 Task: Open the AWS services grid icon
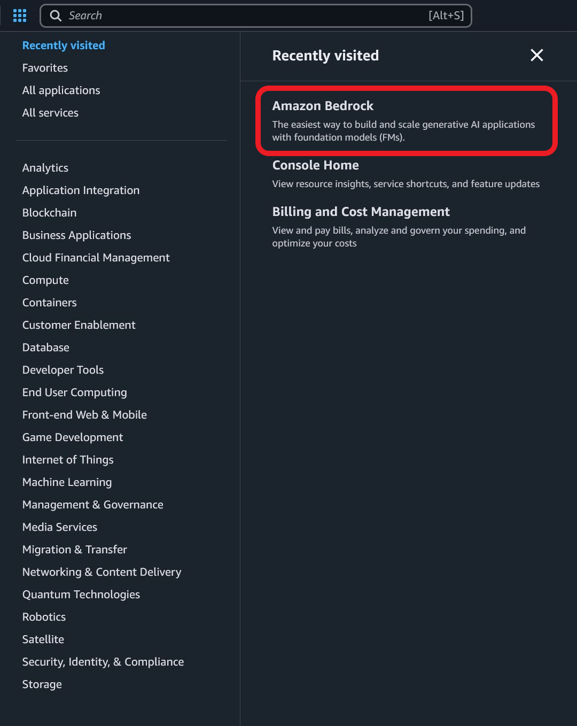click(19, 16)
